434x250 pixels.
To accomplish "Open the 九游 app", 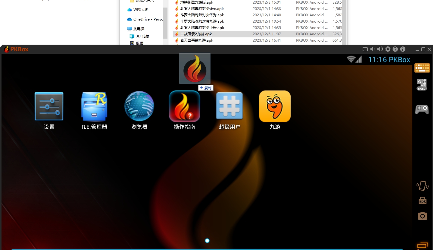I will coord(275,106).
